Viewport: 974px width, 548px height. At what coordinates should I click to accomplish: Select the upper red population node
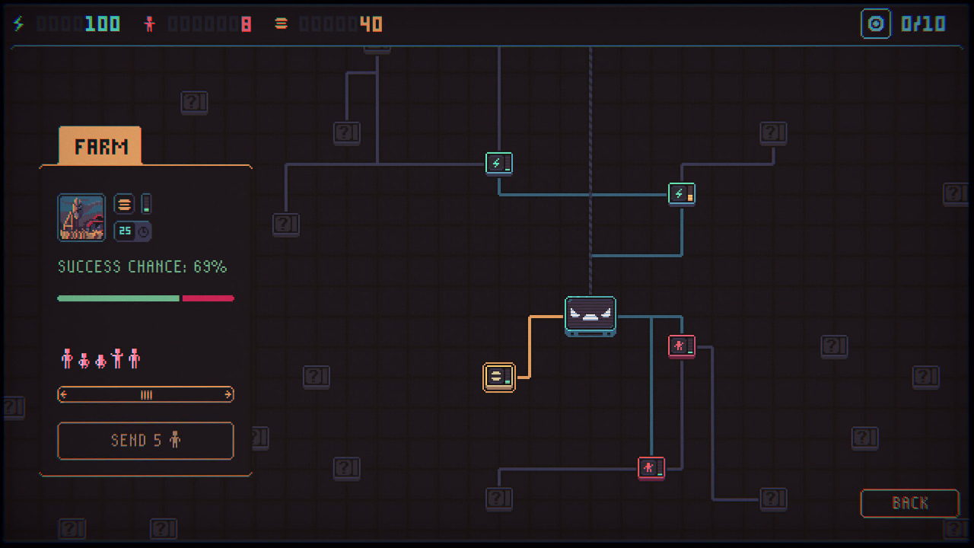[682, 346]
